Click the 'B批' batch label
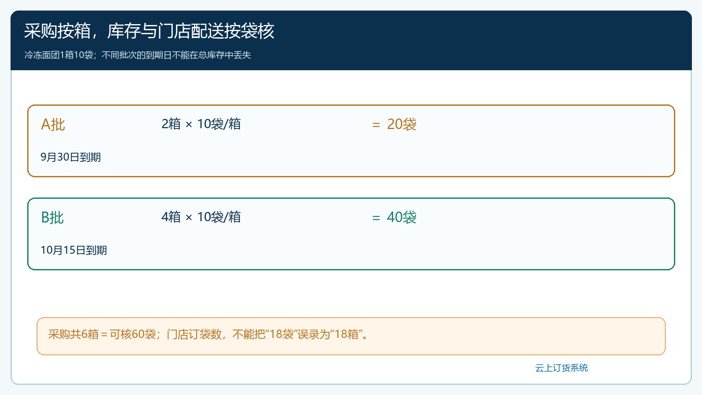The width and height of the screenshot is (702, 395). pyautogui.click(x=52, y=218)
